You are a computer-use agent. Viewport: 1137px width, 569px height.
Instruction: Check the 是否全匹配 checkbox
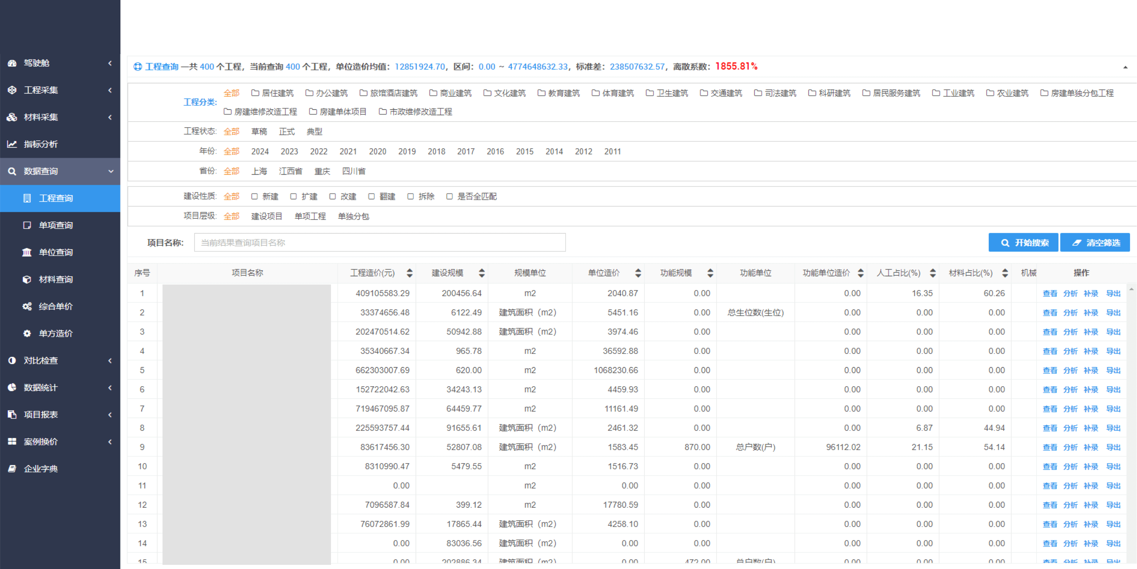click(449, 196)
